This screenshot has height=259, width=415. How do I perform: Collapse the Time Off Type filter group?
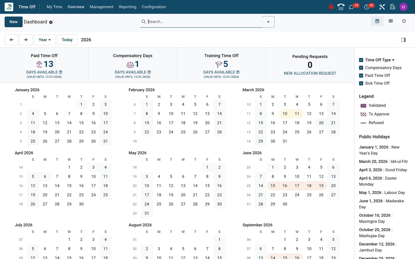click(393, 60)
